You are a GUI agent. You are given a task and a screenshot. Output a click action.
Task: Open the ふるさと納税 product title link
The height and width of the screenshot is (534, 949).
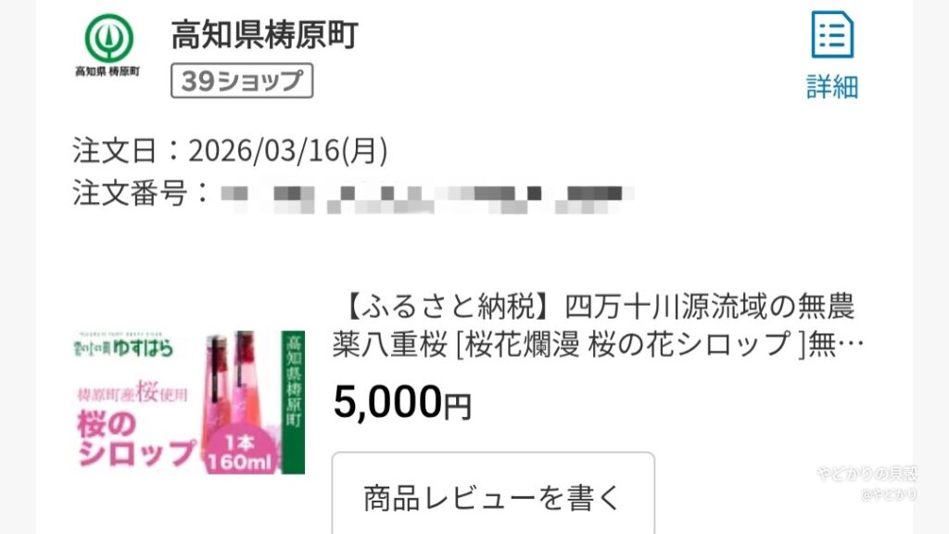pyautogui.click(x=598, y=325)
